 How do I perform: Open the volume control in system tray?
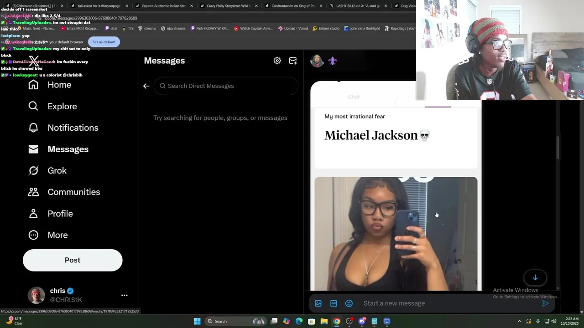click(554, 321)
